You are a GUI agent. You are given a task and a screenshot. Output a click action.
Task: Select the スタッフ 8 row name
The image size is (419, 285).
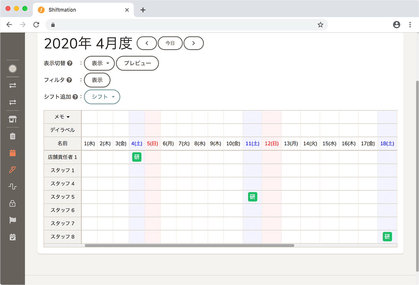[63, 237]
